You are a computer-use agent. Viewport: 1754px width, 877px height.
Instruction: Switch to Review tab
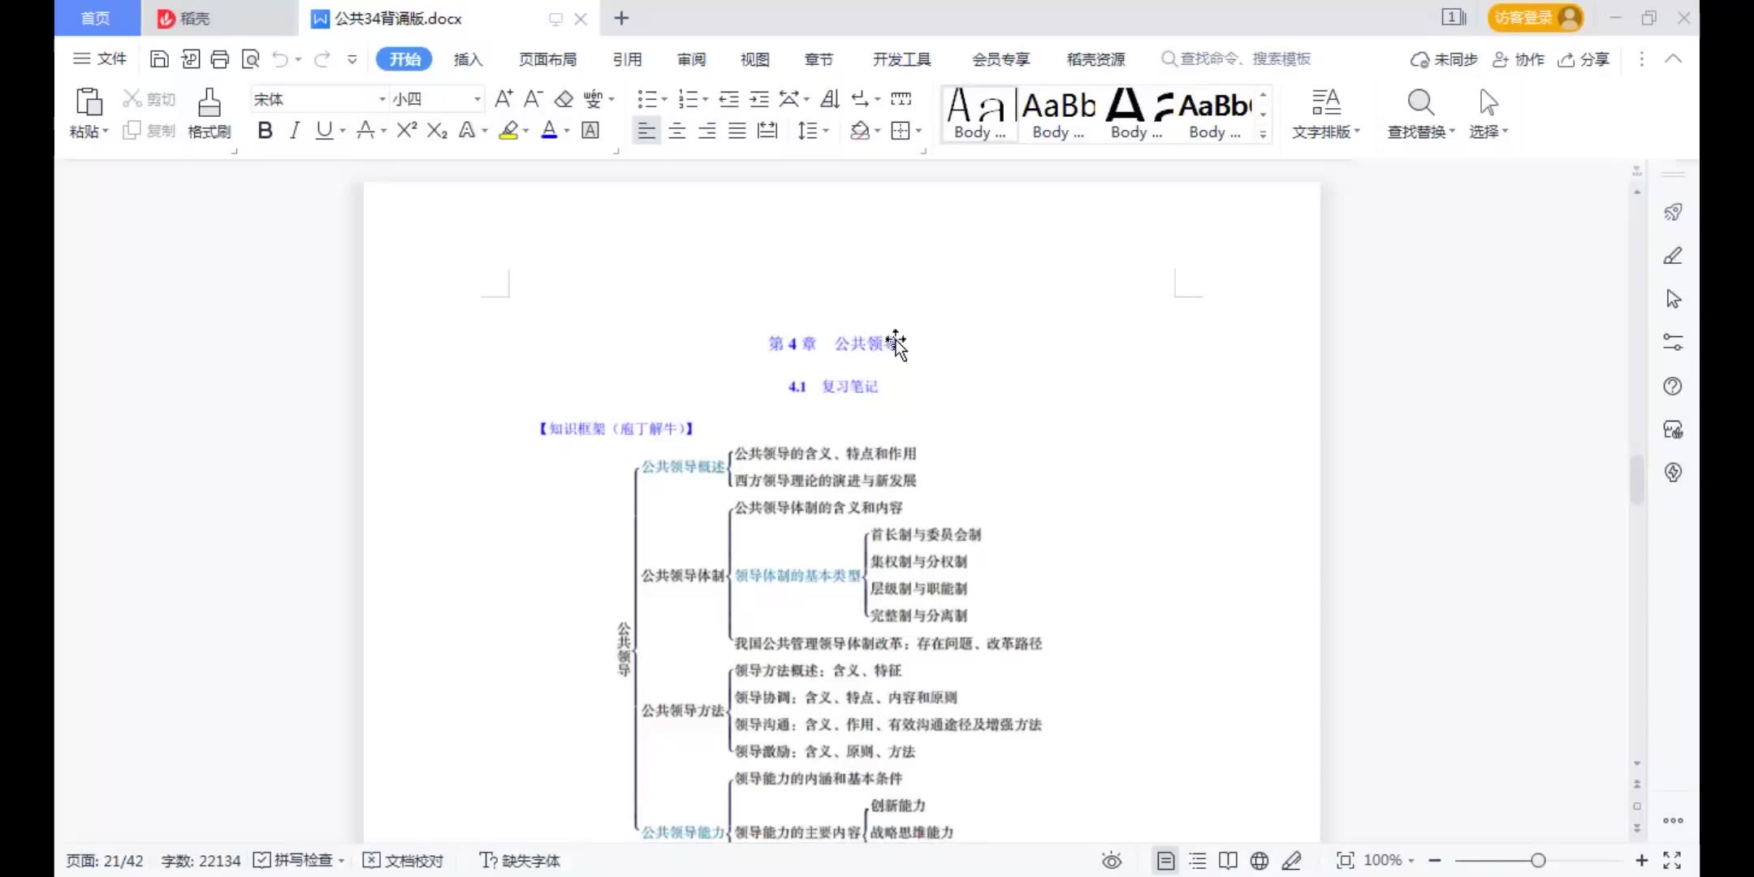click(691, 59)
